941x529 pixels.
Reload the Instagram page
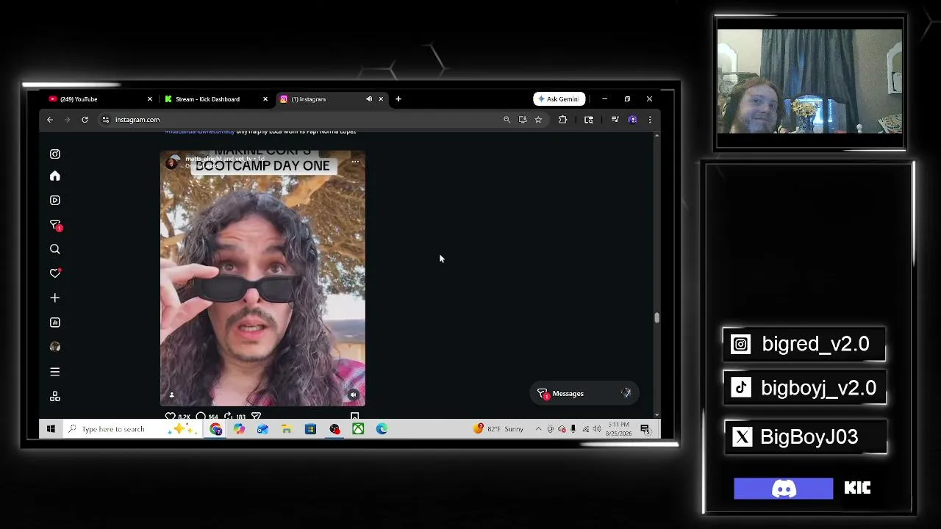point(85,120)
